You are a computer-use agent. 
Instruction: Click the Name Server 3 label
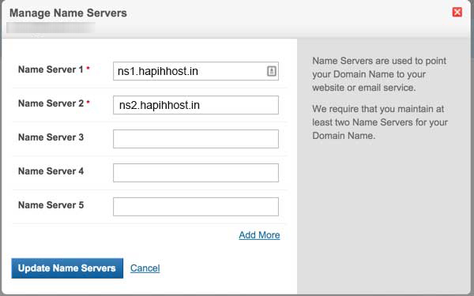[51, 137]
